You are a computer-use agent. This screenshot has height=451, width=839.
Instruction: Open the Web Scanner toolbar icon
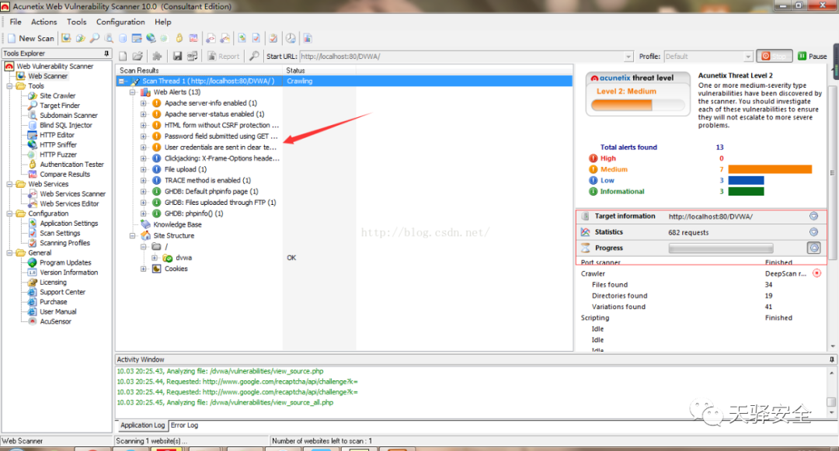[66, 38]
